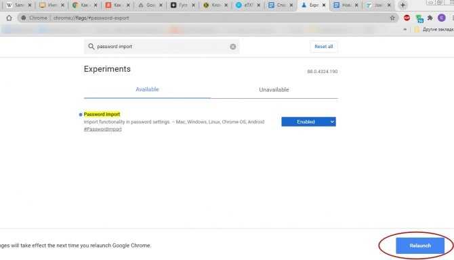454x260 pixels.
Task: Clear the flags search with the X icon
Action: pos(233,47)
